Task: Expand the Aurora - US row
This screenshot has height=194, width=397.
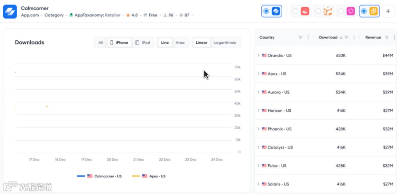Action: point(258,92)
